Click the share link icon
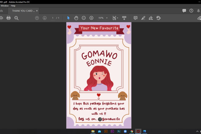This screenshot has height=134, width=201. click(199, 18)
